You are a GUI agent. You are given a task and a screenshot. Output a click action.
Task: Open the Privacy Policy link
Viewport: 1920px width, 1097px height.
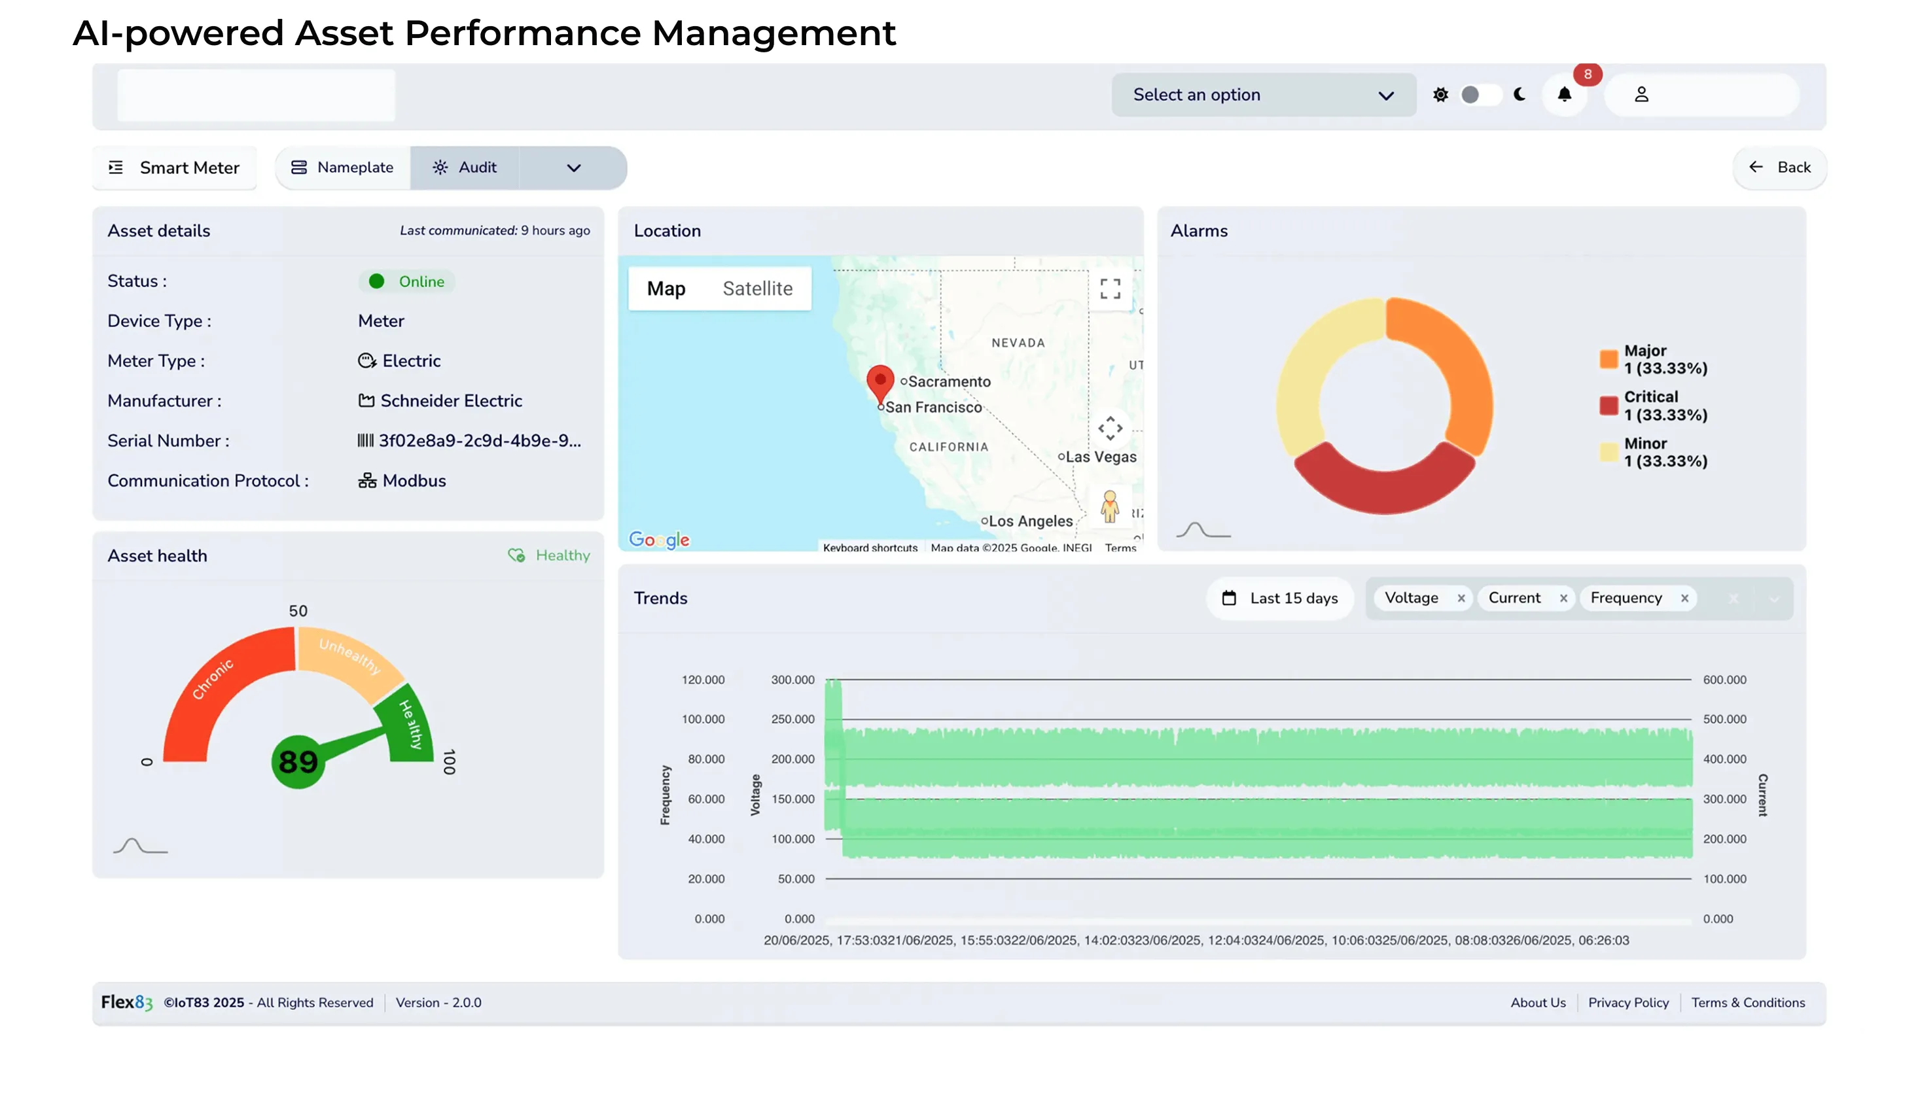point(1627,1003)
